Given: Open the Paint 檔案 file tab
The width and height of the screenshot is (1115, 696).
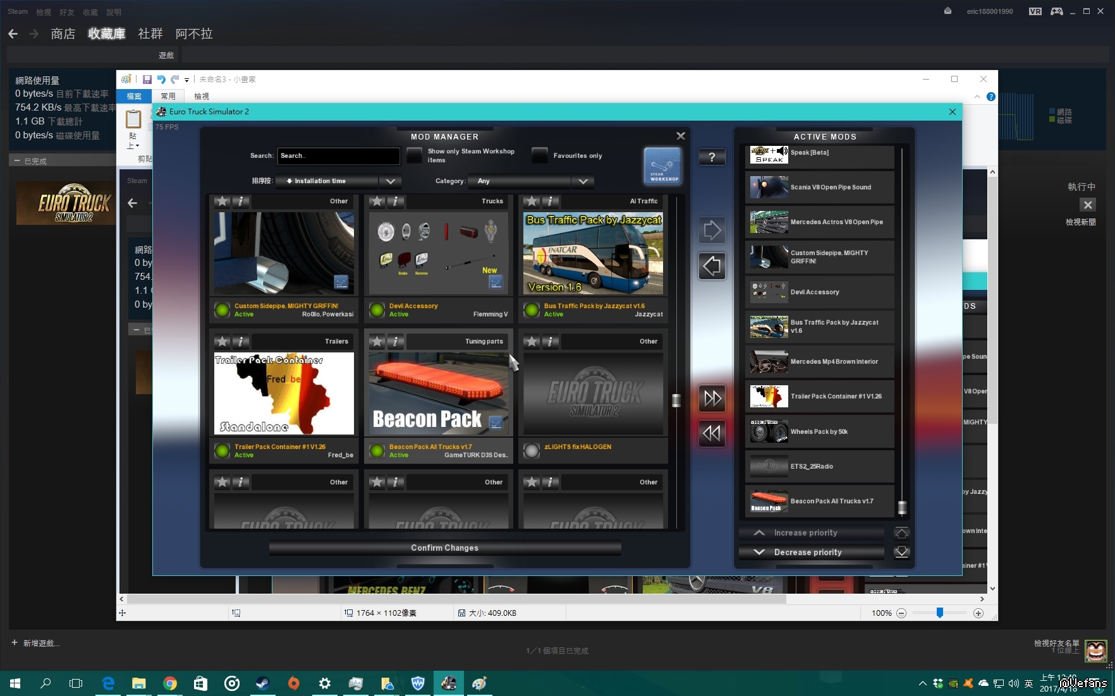Looking at the screenshot, I should pos(134,96).
